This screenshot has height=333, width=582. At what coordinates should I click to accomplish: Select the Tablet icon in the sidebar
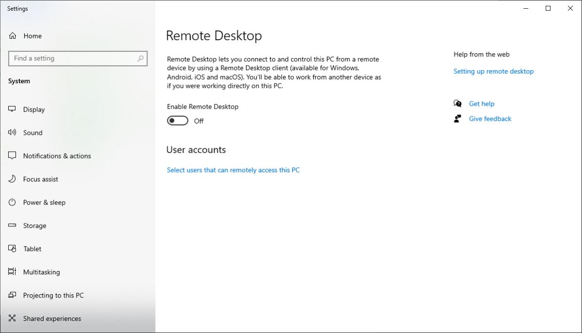(x=12, y=249)
